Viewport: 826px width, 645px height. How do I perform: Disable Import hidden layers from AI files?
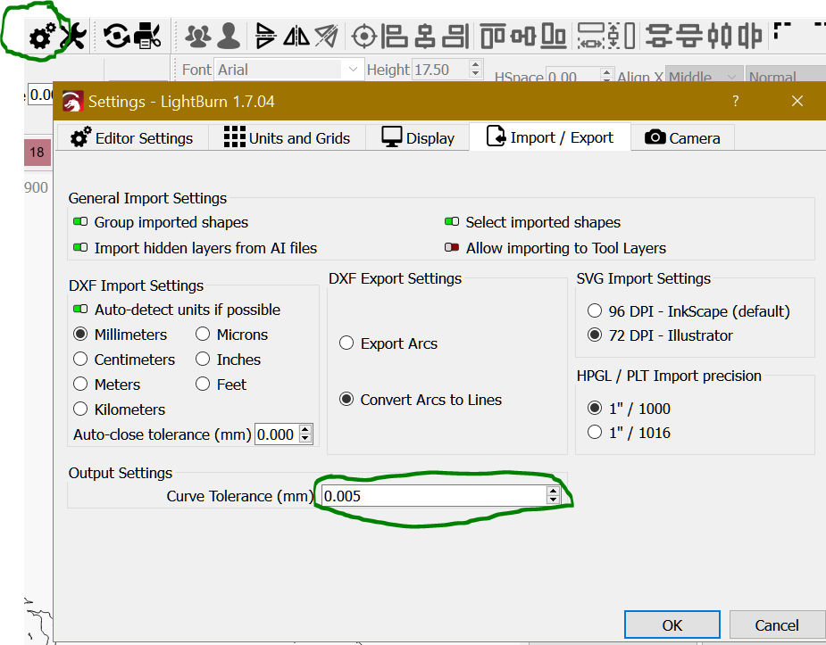(x=80, y=247)
